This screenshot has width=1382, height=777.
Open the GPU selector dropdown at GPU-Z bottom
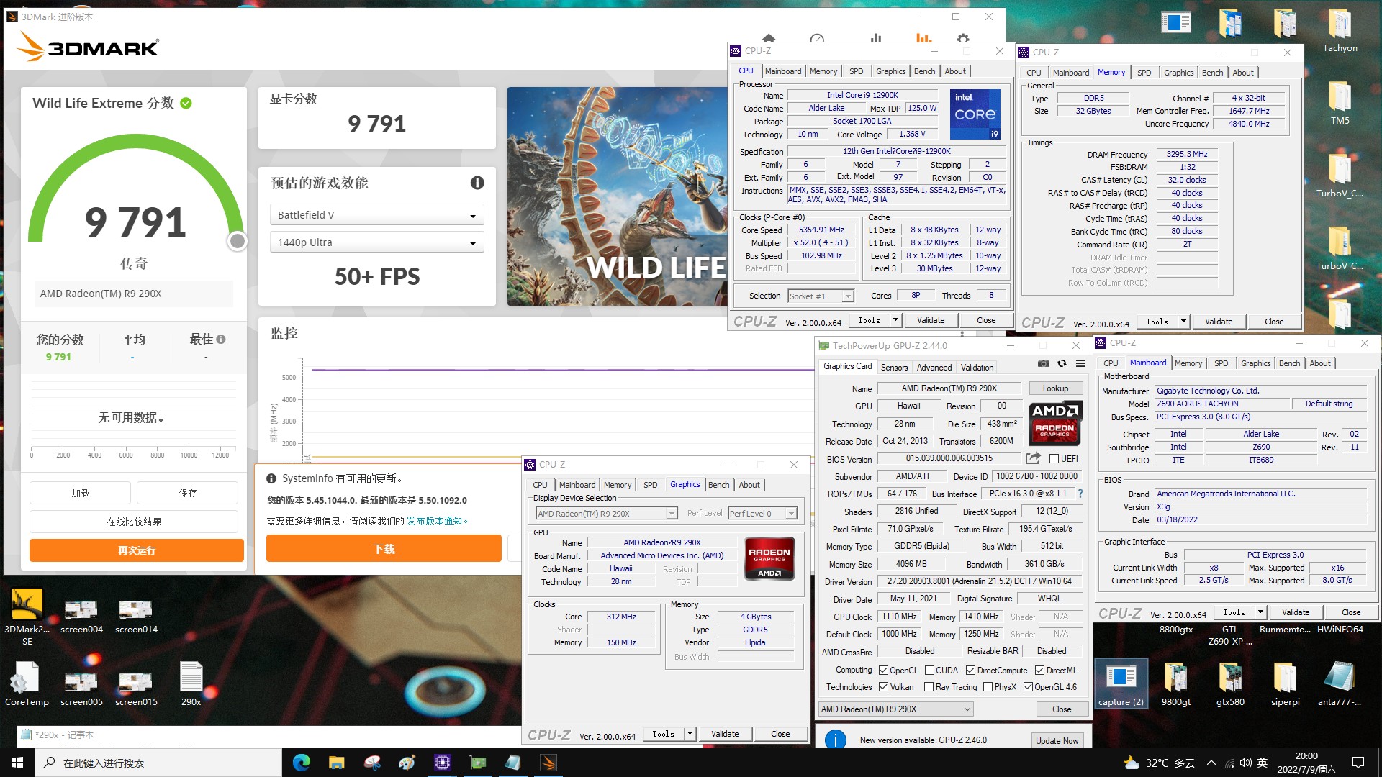[895, 709]
